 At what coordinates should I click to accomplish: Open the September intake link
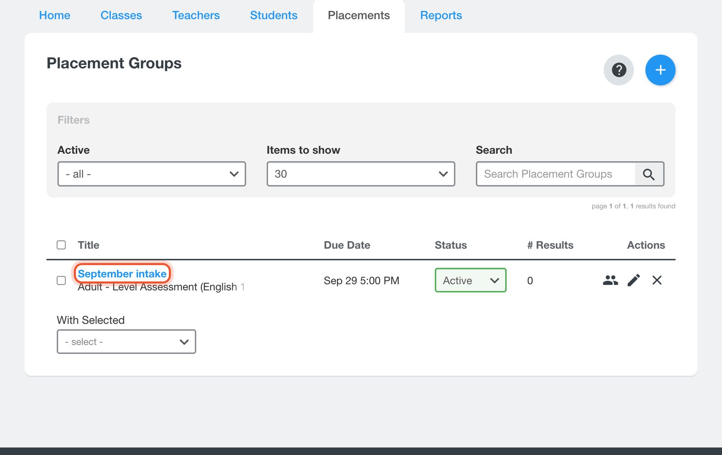point(122,274)
